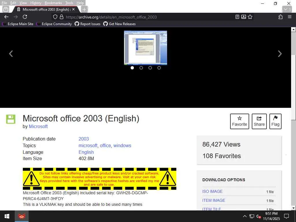The width and height of the screenshot is (296, 222).
Task: Download the ISO IMAGE file
Action: pyautogui.click(x=212, y=191)
